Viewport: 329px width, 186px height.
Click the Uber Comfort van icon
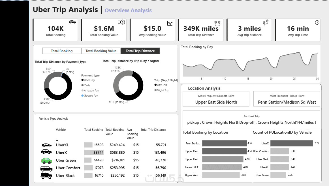click(x=46, y=169)
